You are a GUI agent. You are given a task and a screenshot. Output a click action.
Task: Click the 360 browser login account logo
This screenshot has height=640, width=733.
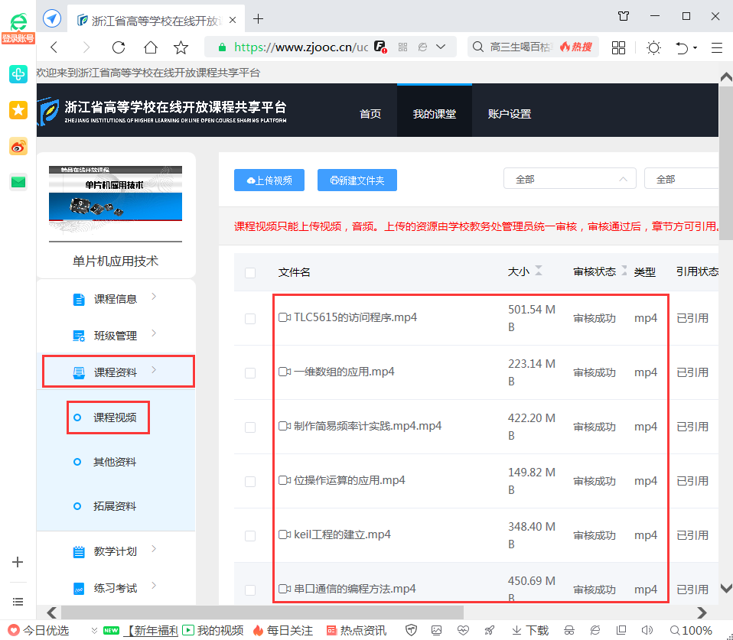(18, 27)
